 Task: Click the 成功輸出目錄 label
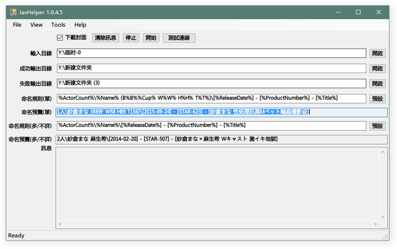(36, 69)
